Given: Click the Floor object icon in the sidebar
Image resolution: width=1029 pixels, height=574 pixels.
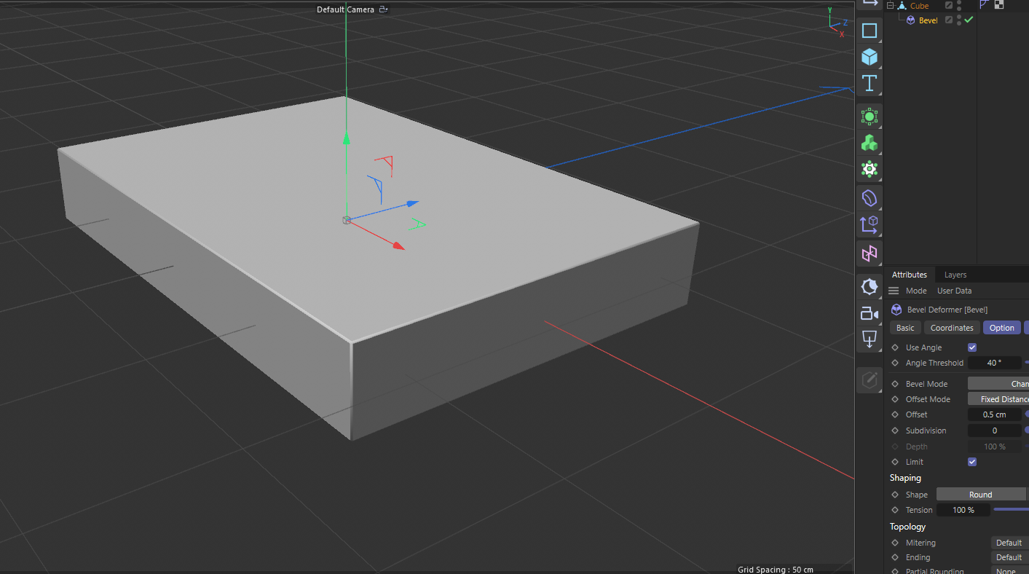Looking at the screenshot, I should coord(869,339).
